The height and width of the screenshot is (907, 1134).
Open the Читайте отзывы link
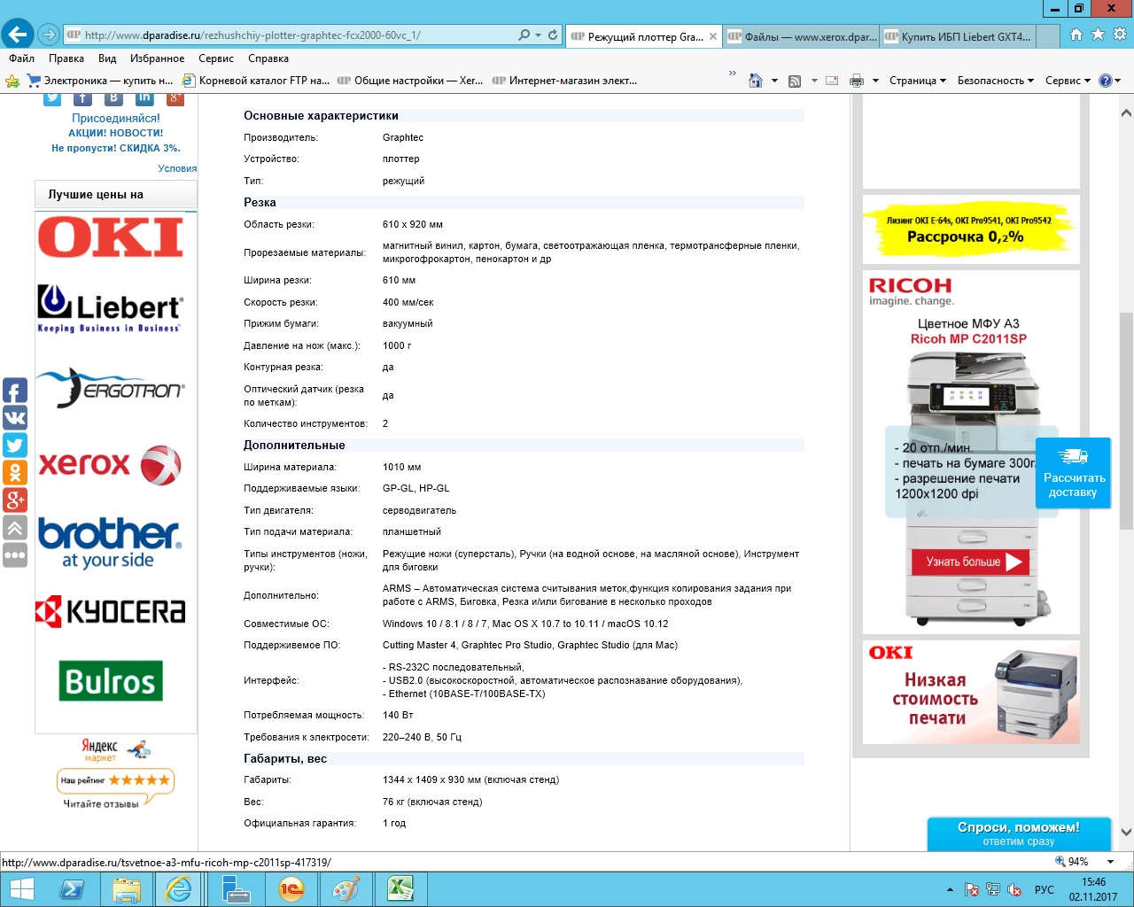point(101,804)
